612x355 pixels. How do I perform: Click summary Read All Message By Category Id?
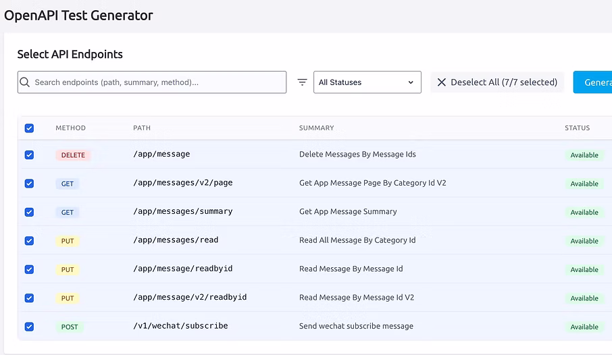357,240
